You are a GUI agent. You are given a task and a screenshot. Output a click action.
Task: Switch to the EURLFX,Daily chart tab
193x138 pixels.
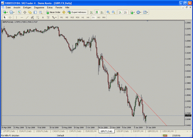click(x=25, y=131)
